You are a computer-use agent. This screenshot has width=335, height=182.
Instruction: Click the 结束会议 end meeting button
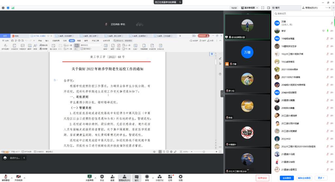coord(262,178)
